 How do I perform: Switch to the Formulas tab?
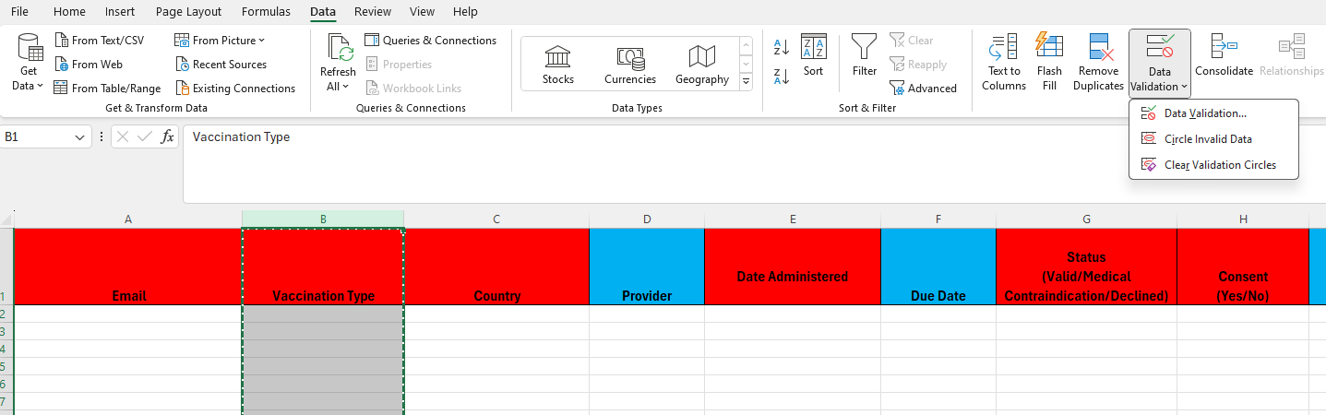coord(266,12)
